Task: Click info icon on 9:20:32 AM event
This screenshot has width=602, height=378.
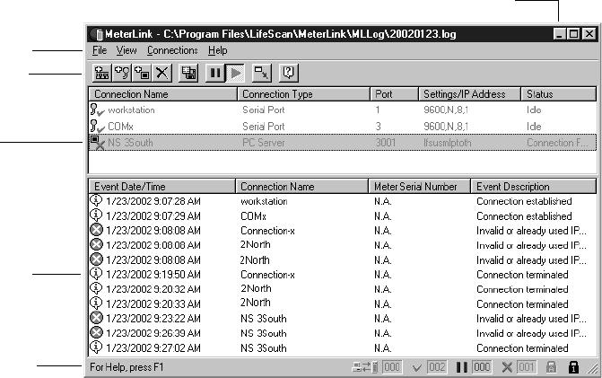Action: point(96,288)
